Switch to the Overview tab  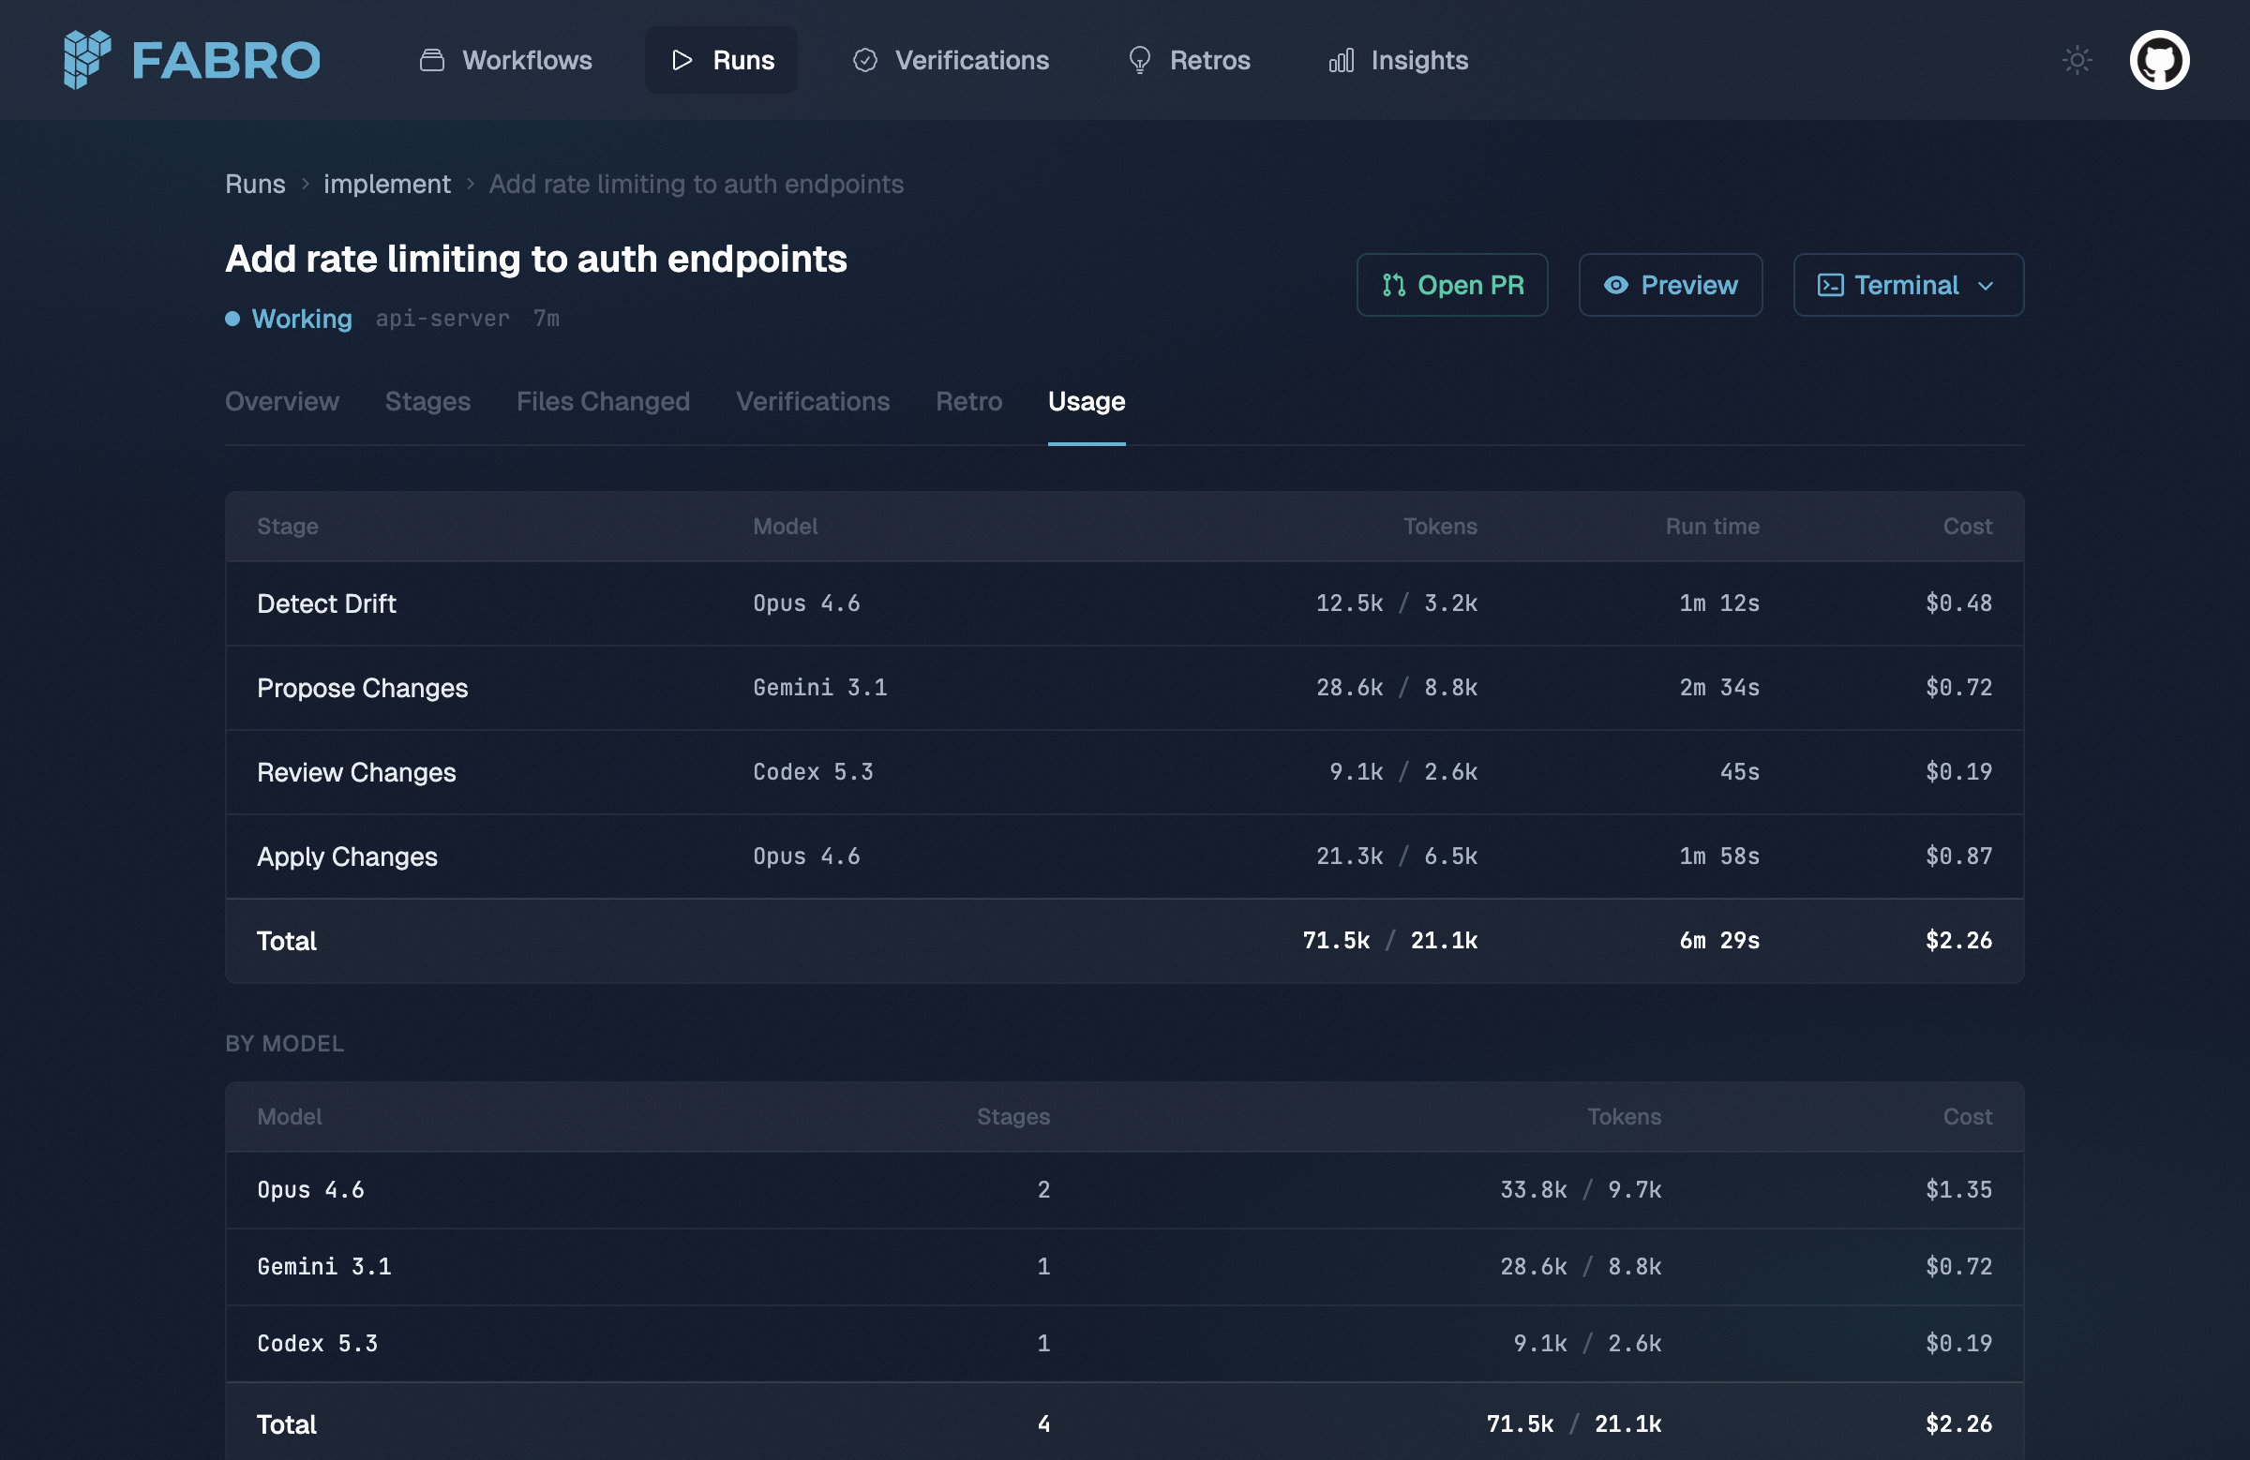coord(282,402)
